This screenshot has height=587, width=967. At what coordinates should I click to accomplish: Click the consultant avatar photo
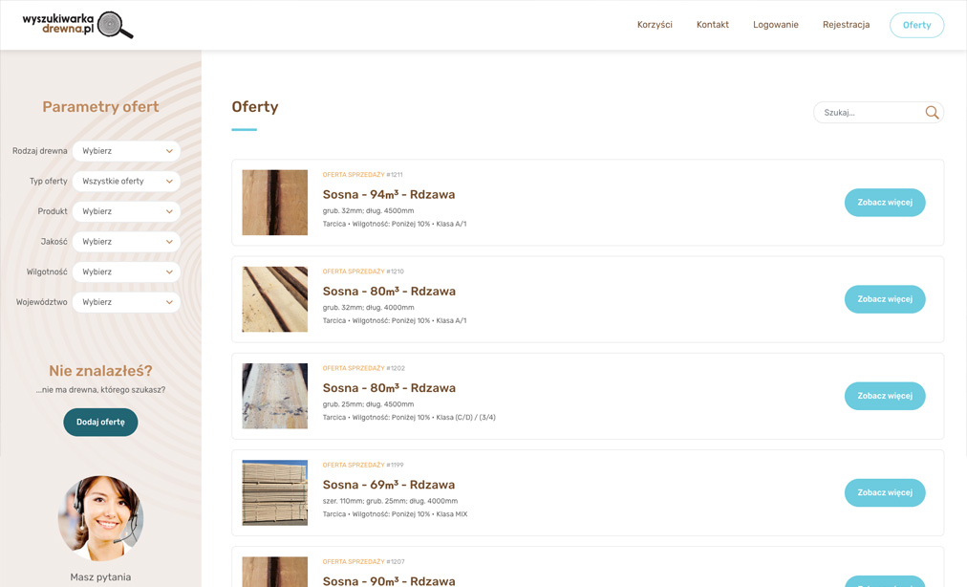[100, 518]
